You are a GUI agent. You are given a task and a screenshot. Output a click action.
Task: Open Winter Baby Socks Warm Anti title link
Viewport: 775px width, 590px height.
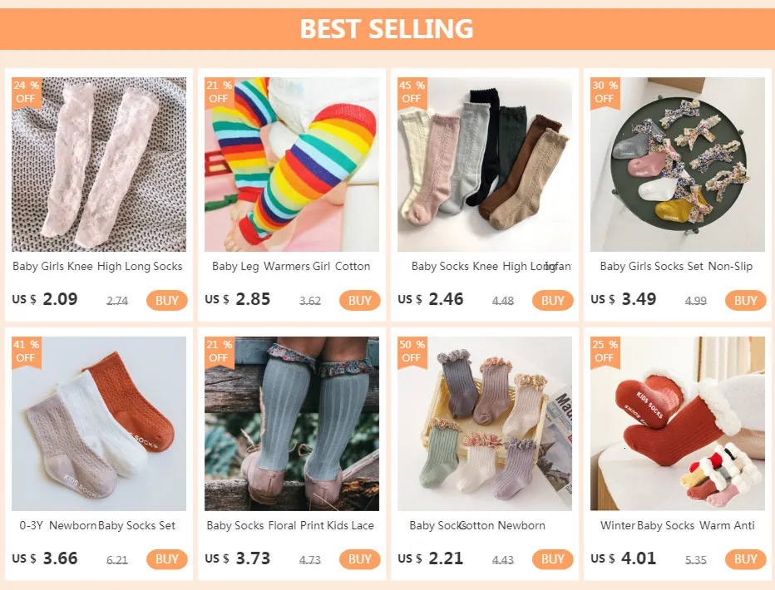coord(678,526)
